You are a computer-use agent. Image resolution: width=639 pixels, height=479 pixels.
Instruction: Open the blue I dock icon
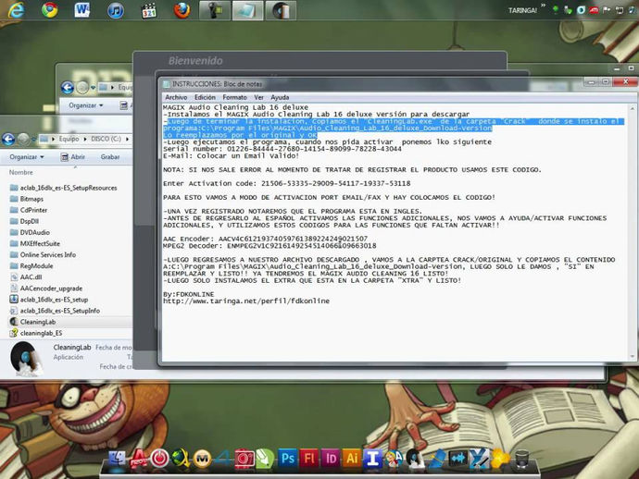pyautogui.click(x=373, y=459)
